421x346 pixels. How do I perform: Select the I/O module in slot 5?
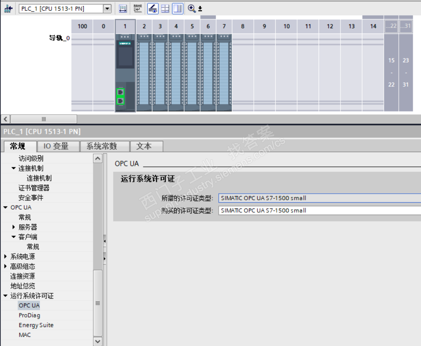pos(192,72)
